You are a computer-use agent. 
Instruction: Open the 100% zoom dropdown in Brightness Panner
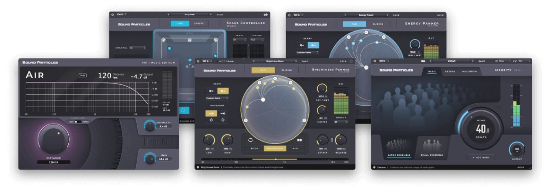click(x=208, y=61)
